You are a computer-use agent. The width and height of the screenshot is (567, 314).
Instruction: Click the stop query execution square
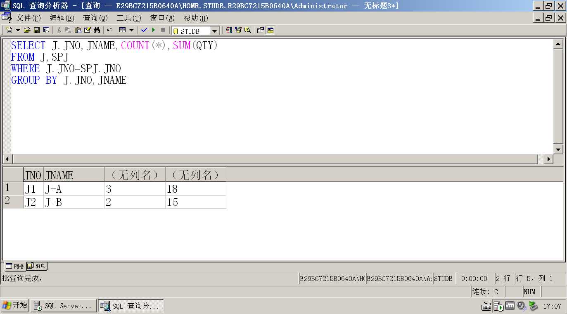(163, 30)
